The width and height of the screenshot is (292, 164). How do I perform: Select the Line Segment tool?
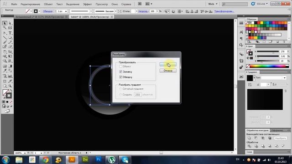(5, 38)
